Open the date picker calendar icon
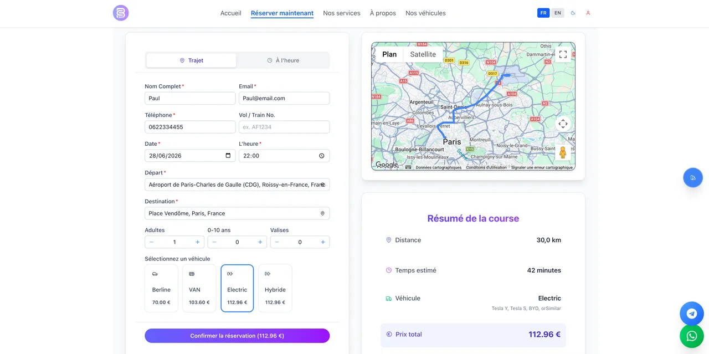 point(228,156)
